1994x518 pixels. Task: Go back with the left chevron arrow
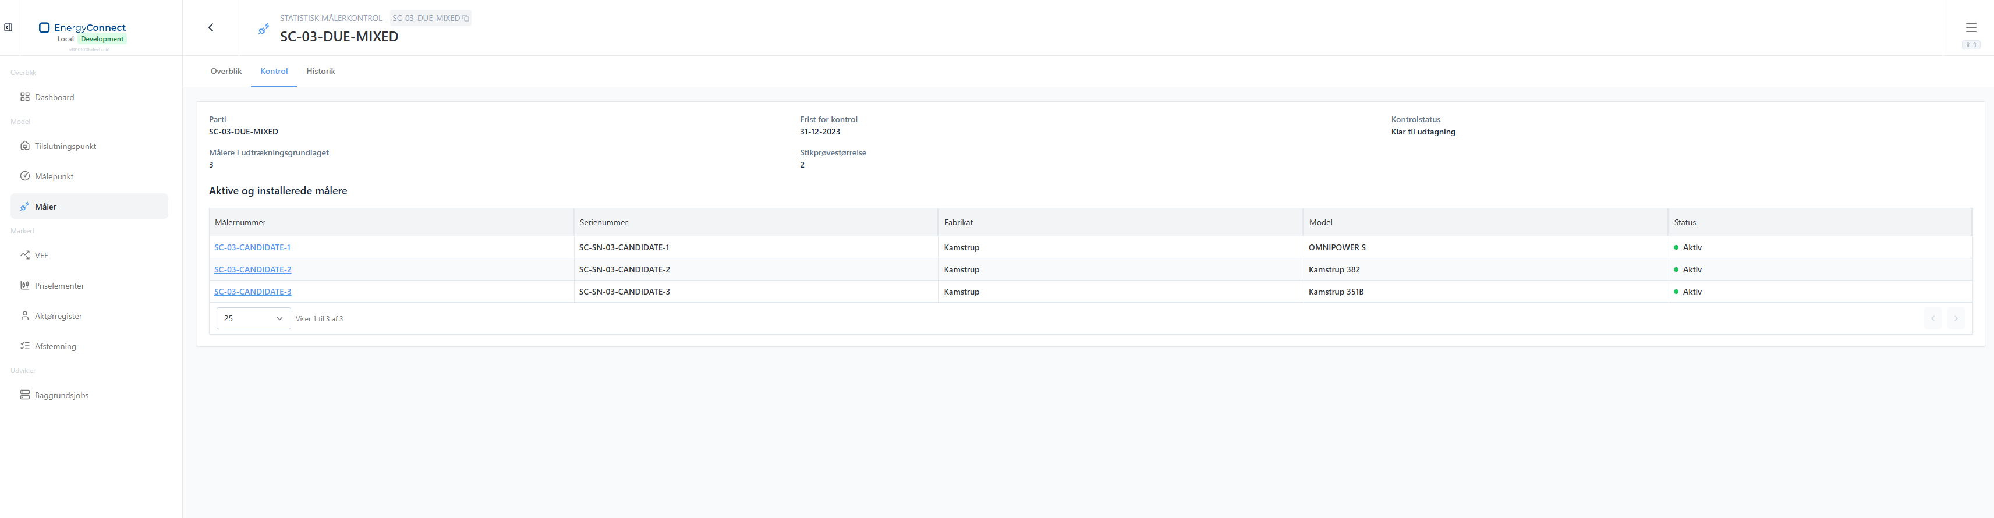211,27
